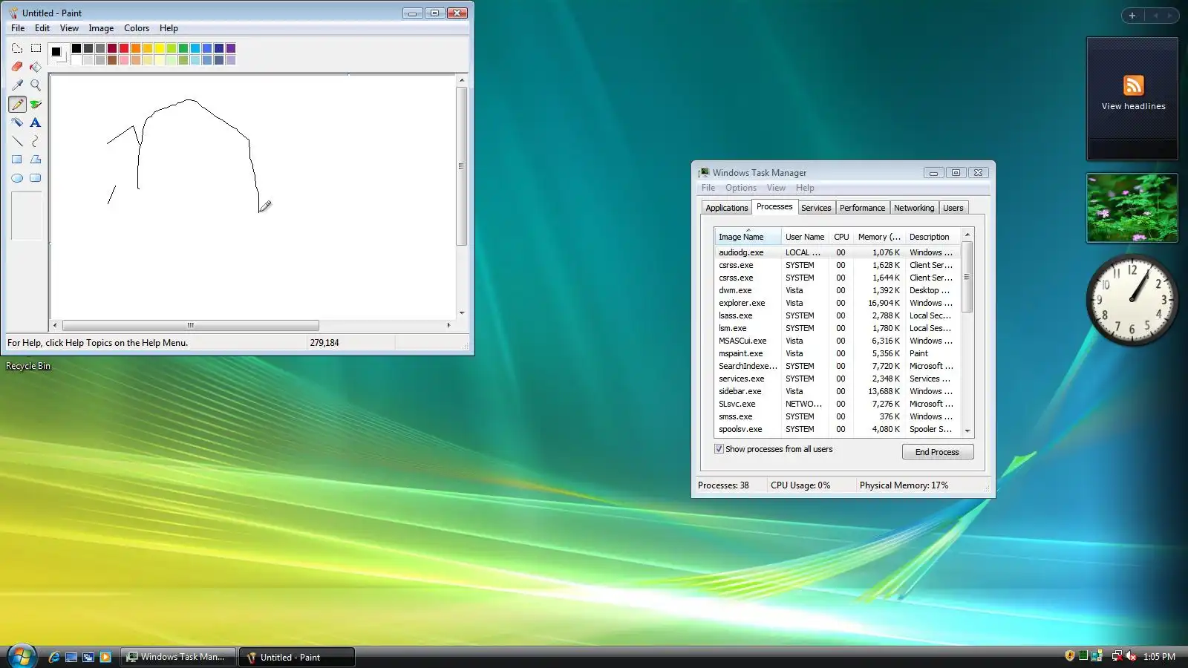Choose the purple color swatch in the palette
The image size is (1188, 668).
(231, 48)
